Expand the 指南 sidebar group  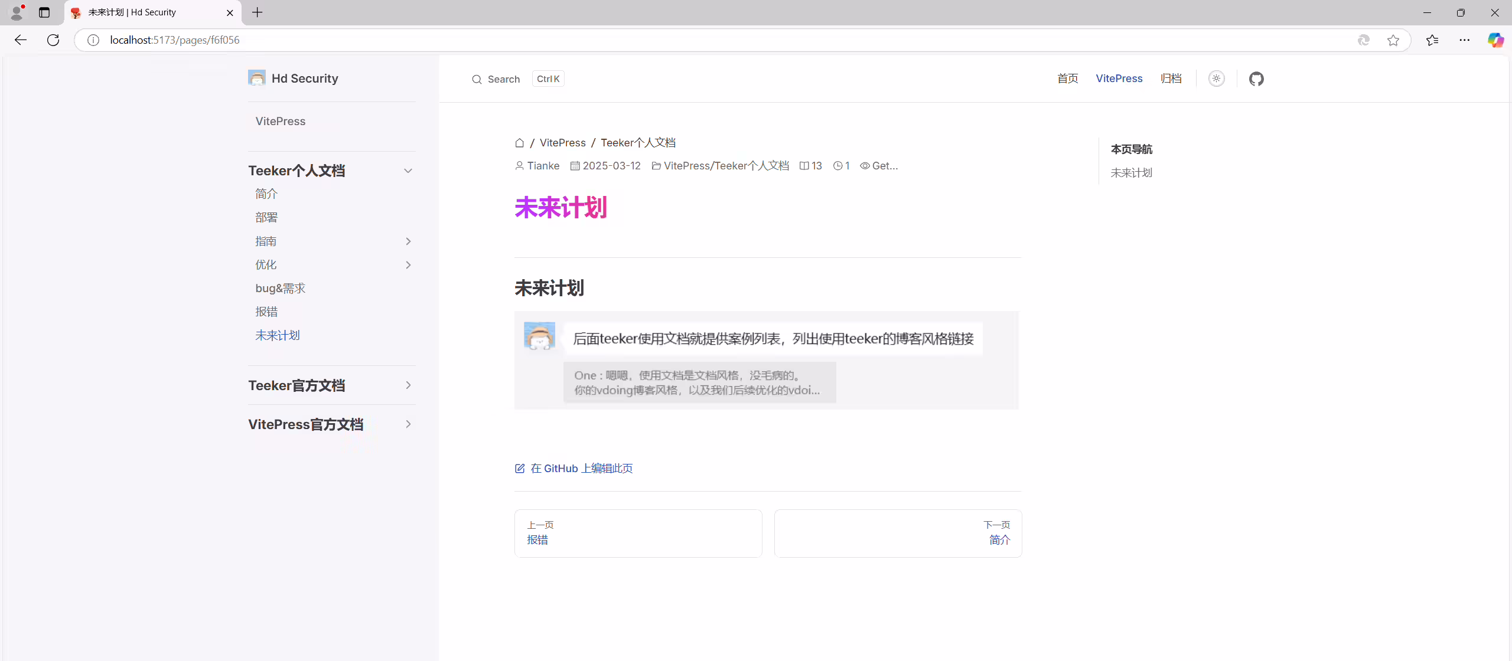point(408,241)
